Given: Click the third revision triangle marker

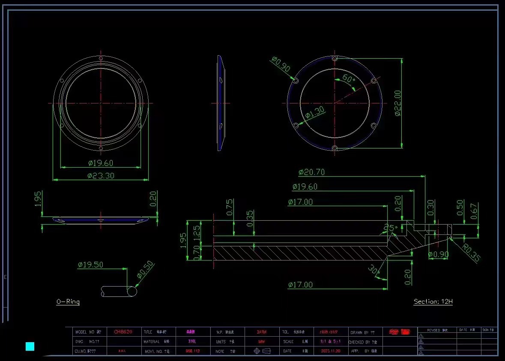Looking at the screenshot, I should [x=421, y=346].
